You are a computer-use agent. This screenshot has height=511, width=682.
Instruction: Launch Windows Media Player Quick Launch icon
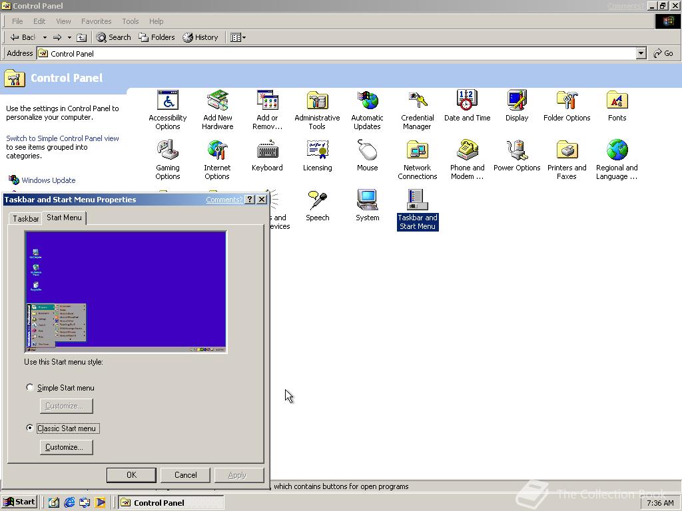point(100,503)
